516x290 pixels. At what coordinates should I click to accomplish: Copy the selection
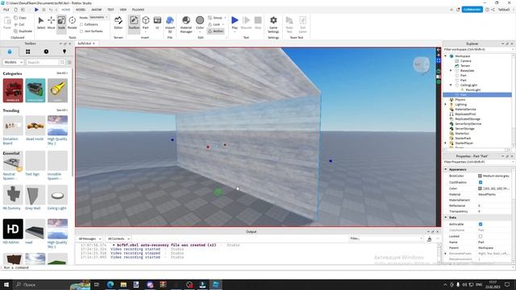pyautogui.click(x=20, y=18)
